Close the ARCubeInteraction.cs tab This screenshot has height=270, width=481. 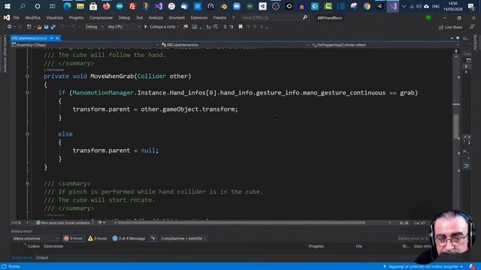57,38
